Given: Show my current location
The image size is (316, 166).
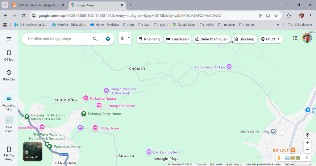Looking at the screenshot, I should tap(307, 135).
